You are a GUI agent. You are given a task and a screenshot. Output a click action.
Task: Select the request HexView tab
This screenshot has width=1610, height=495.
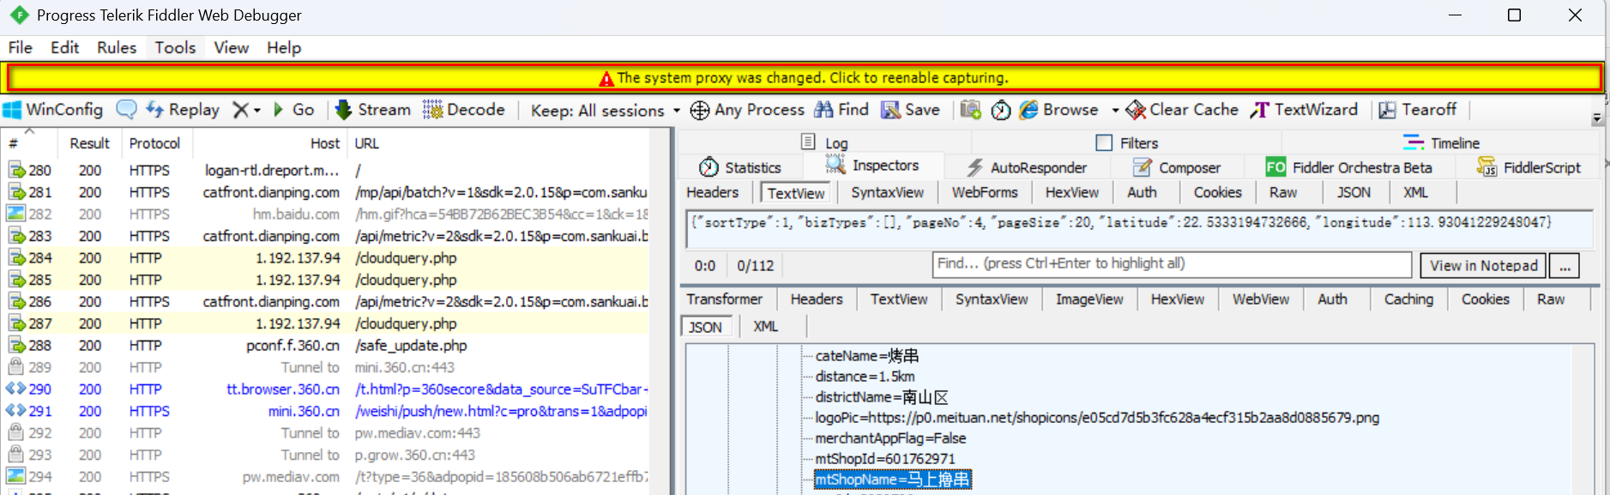tap(1072, 193)
